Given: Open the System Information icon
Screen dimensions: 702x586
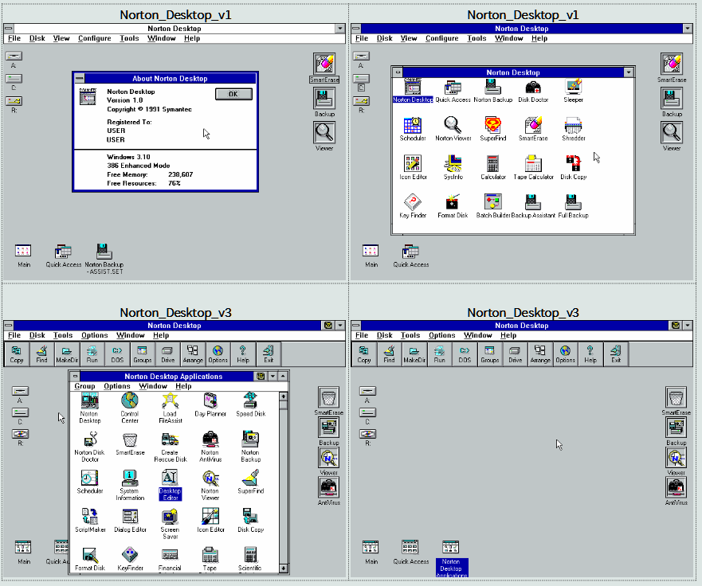Looking at the screenshot, I should coord(130,485).
